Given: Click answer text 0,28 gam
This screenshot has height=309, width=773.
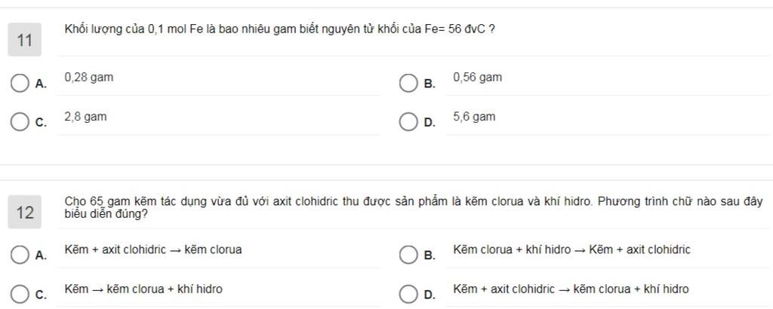Looking at the screenshot, I should pyautogui.click(x=89, y=77).
